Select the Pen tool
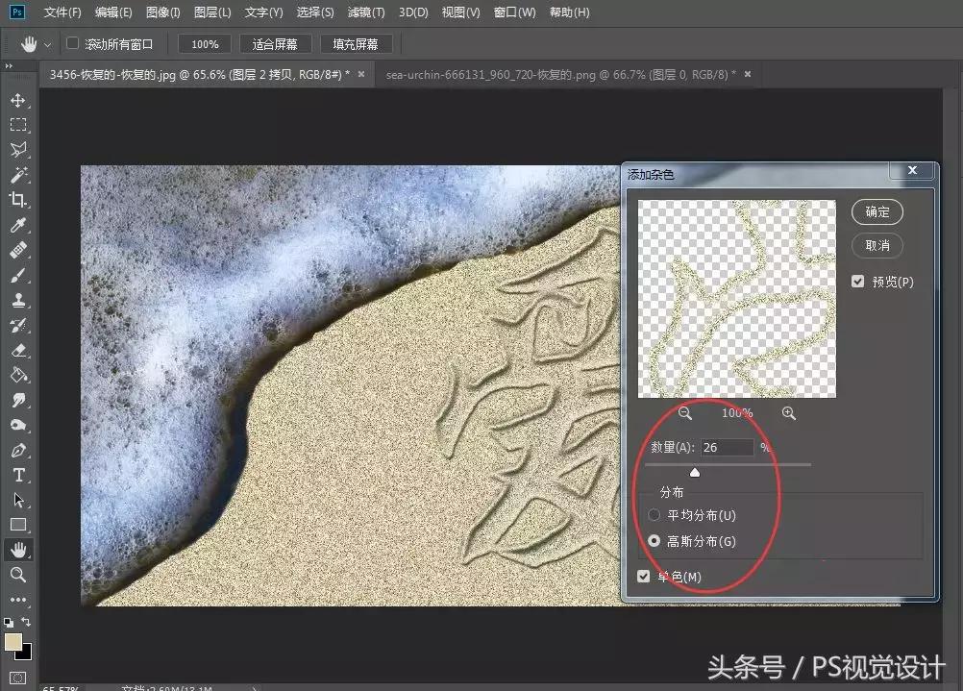Image resolution: width=963 pixels, height=691 pixels. click(19, 449)
